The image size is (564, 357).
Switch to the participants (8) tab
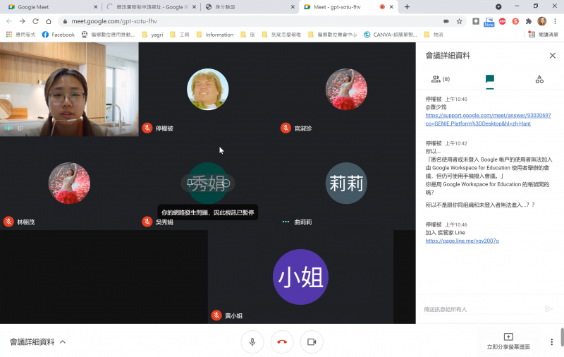click(x=440, y=79)
